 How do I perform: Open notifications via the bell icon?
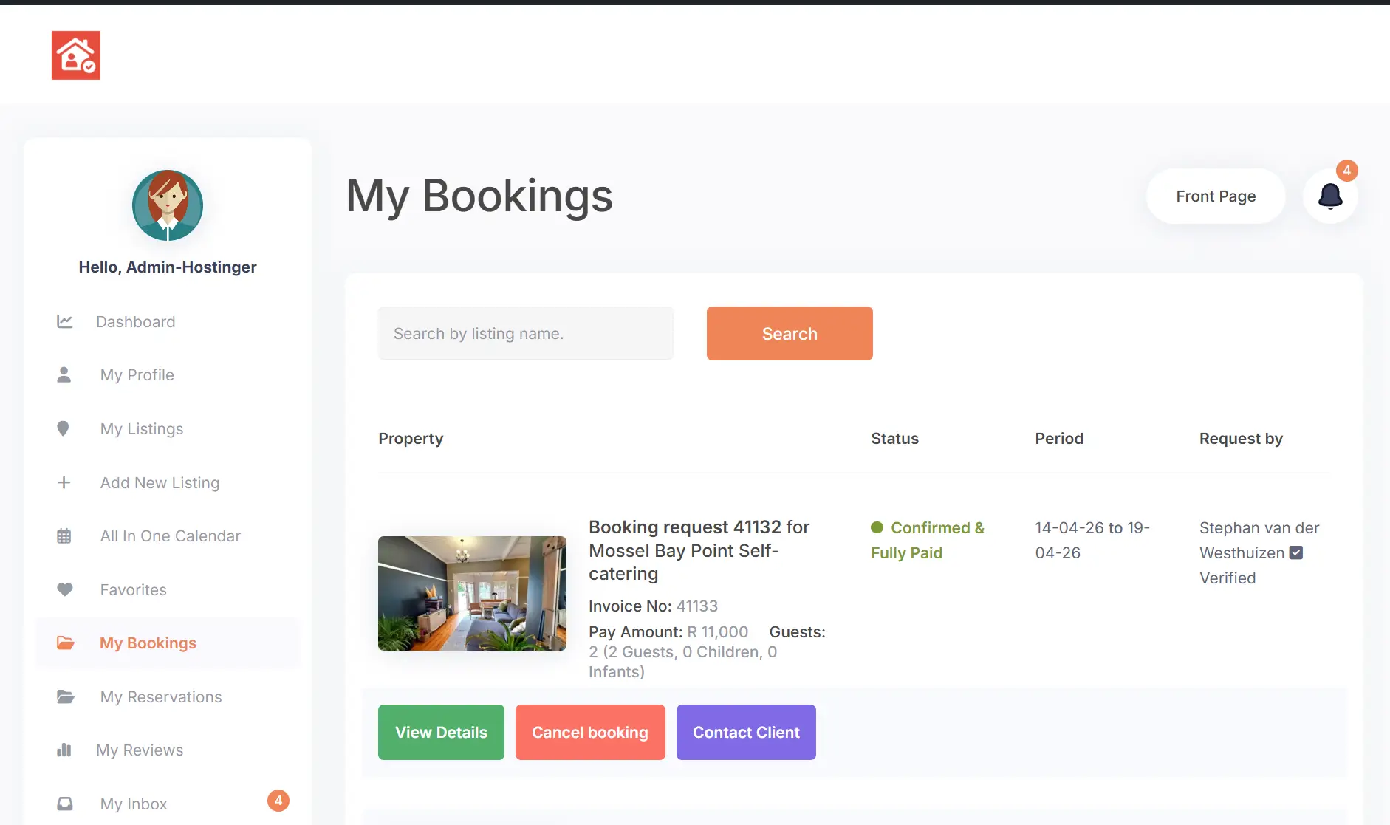pos(1329,196)
